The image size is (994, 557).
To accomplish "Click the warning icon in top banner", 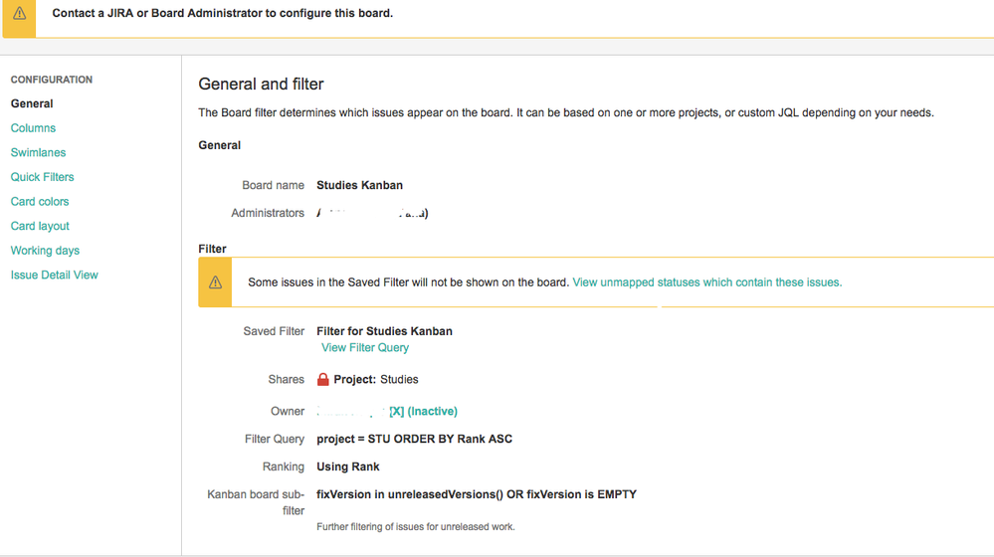I will [x=20, y=13].
